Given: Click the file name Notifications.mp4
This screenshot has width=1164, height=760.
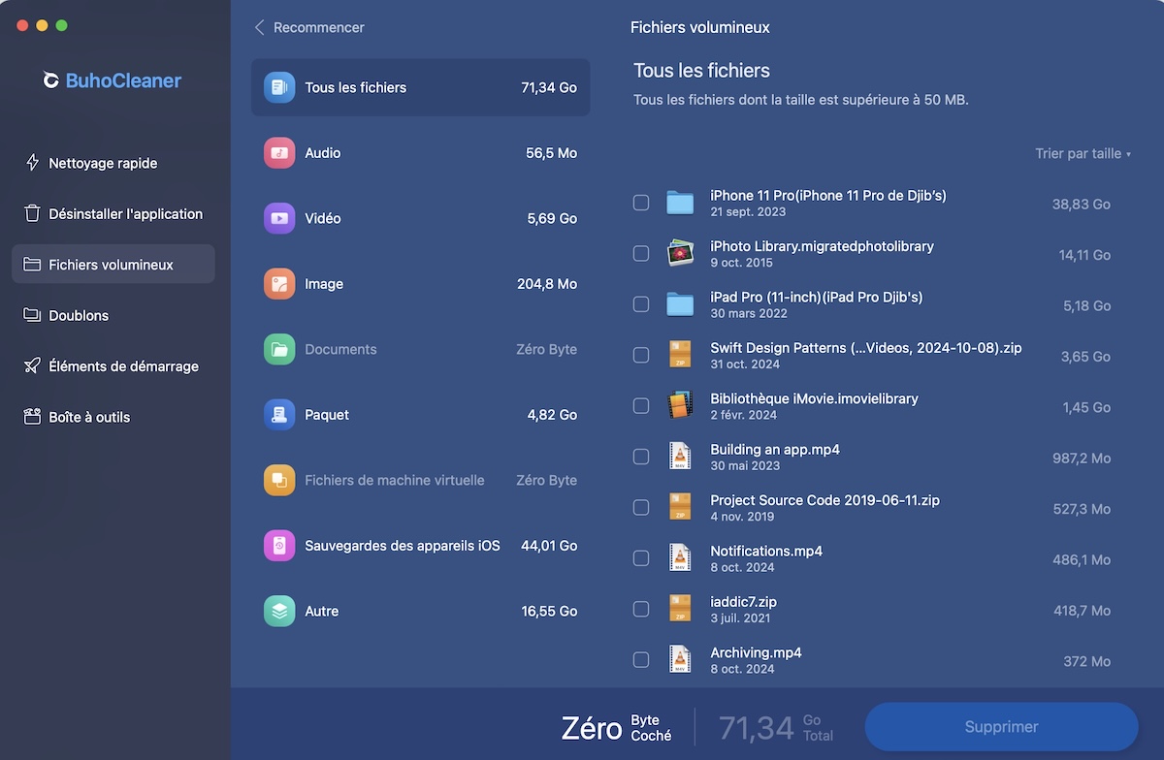Looking at the screenshot, I should (766, 551).
